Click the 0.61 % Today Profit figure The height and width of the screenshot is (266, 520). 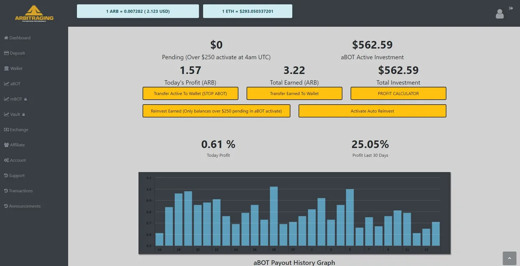(219, 144)
